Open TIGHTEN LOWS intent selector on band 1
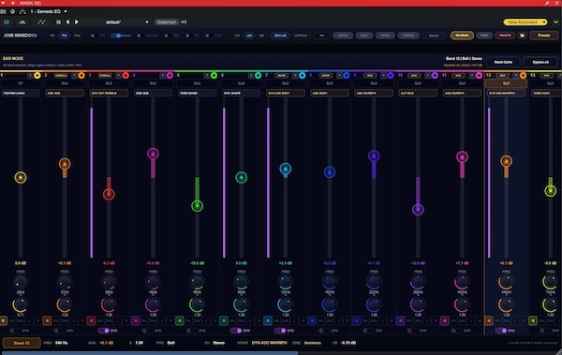Viewport: 562px width, 355px height. click(x=21, y=93)
